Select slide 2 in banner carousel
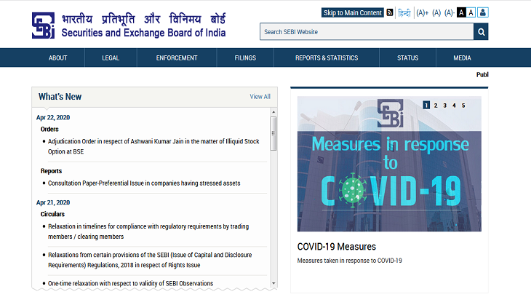This screenshot has height=305, width=531. click(x=436, y=106)
